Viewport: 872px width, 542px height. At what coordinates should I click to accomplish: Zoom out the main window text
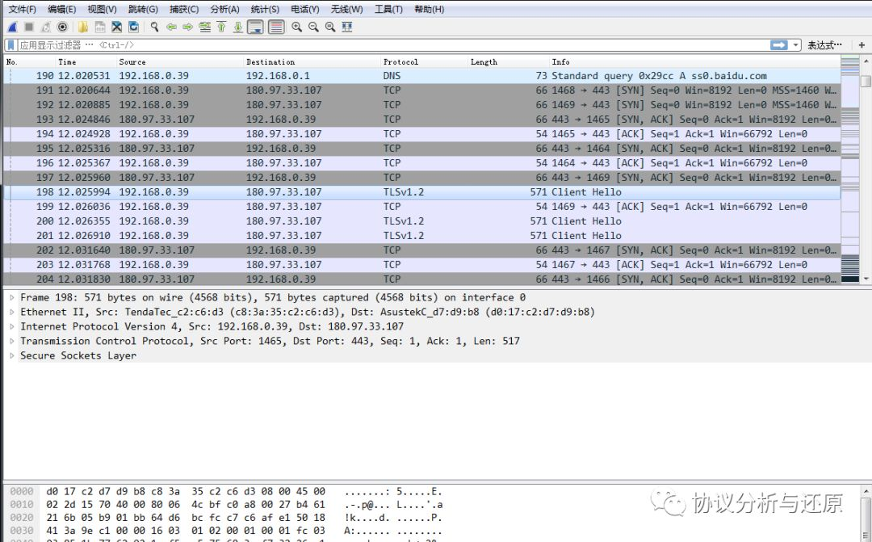pyautogui.click(x=313, y=27)
